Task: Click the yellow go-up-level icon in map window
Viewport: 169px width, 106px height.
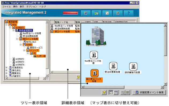Action: coord(104,92)
